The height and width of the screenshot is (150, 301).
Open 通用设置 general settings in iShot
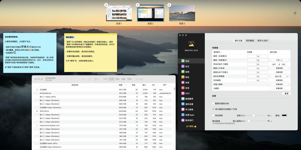pos(191,104)
